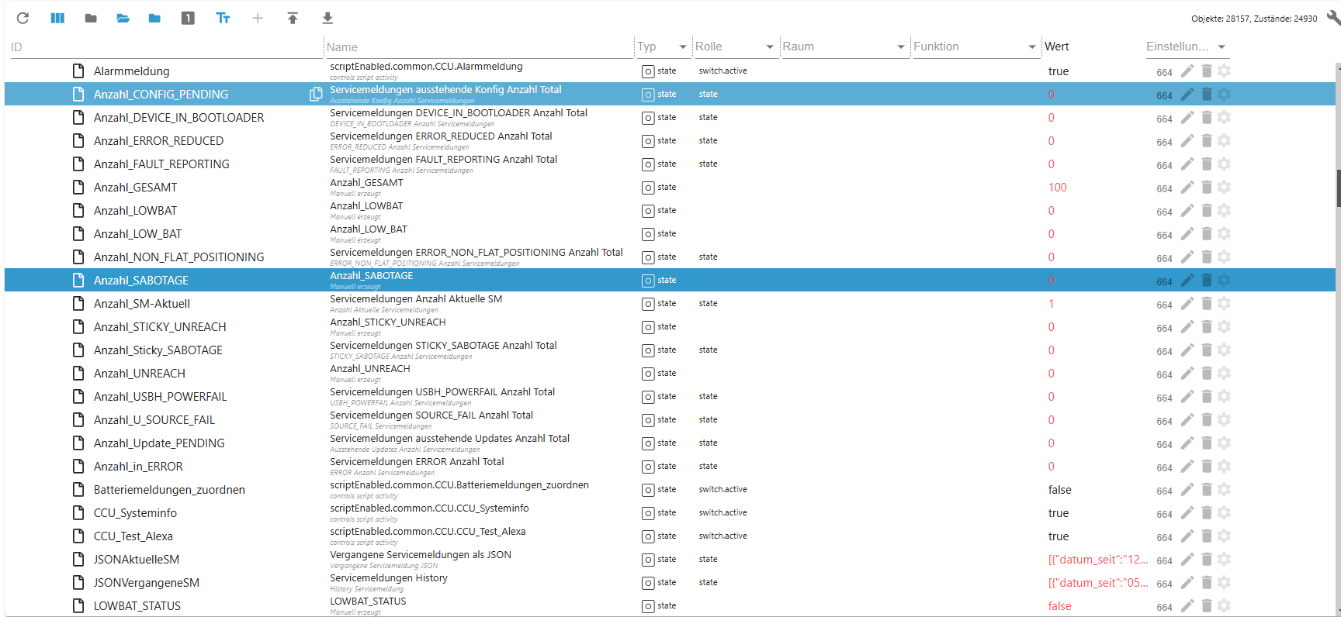The height and width of the screenshot is (617, 1341).
Task: Click the Wert column header
Action: (1056, 47)
